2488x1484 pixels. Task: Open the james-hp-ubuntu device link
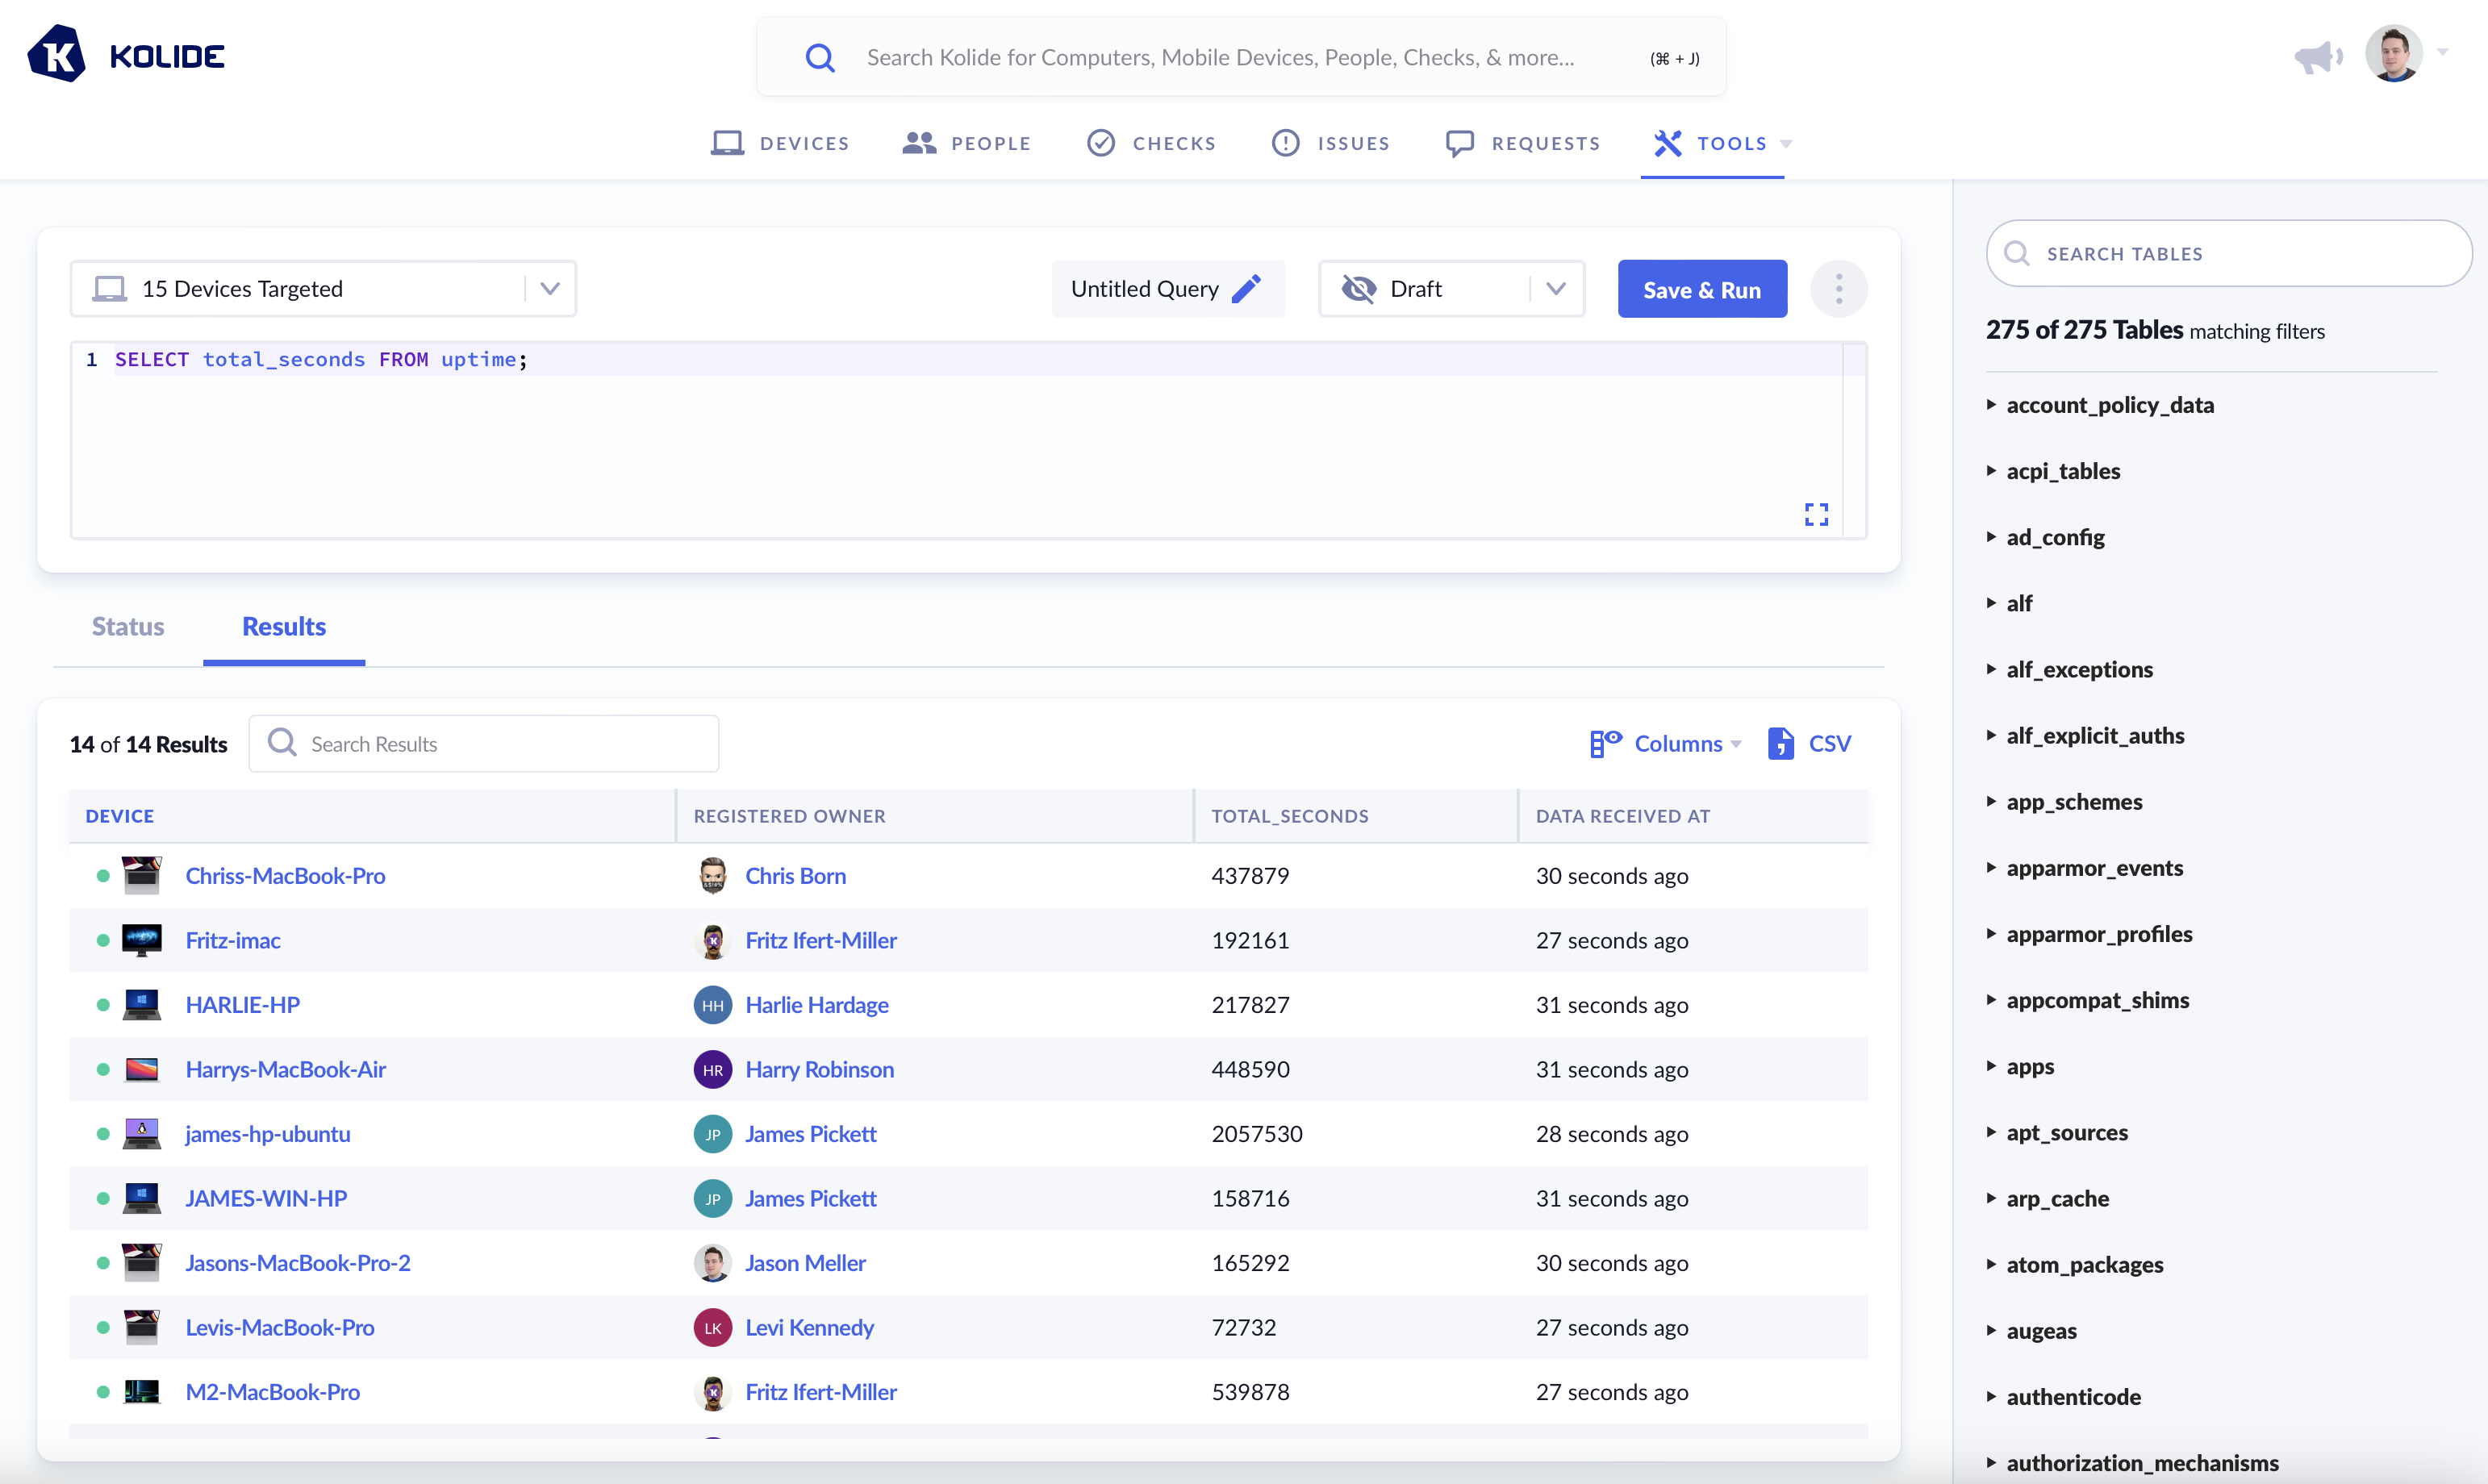point(267,1134)
